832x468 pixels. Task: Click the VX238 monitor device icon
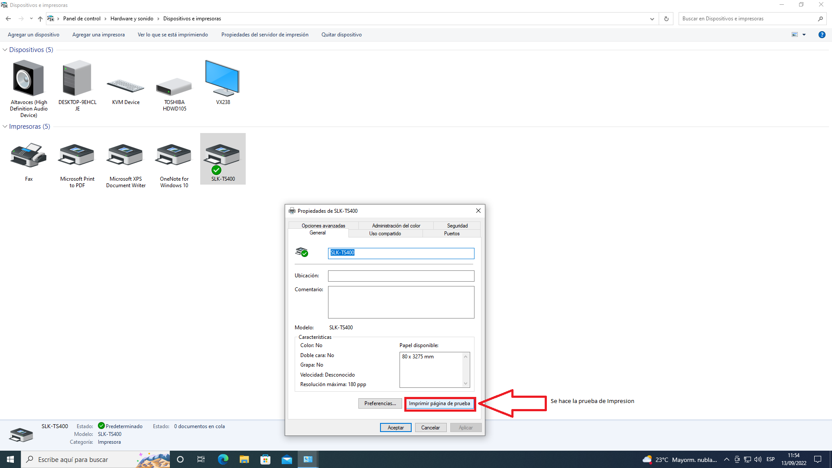[223, 79]
